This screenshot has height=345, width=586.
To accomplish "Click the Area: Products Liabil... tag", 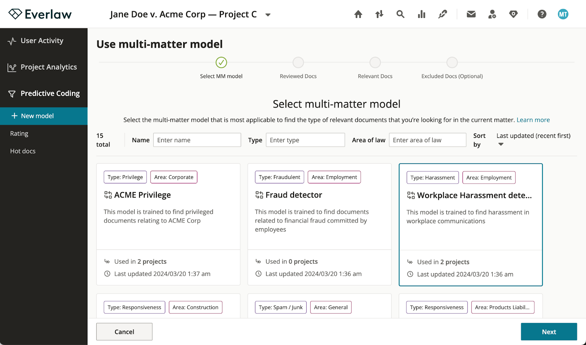I will [502, 307].
